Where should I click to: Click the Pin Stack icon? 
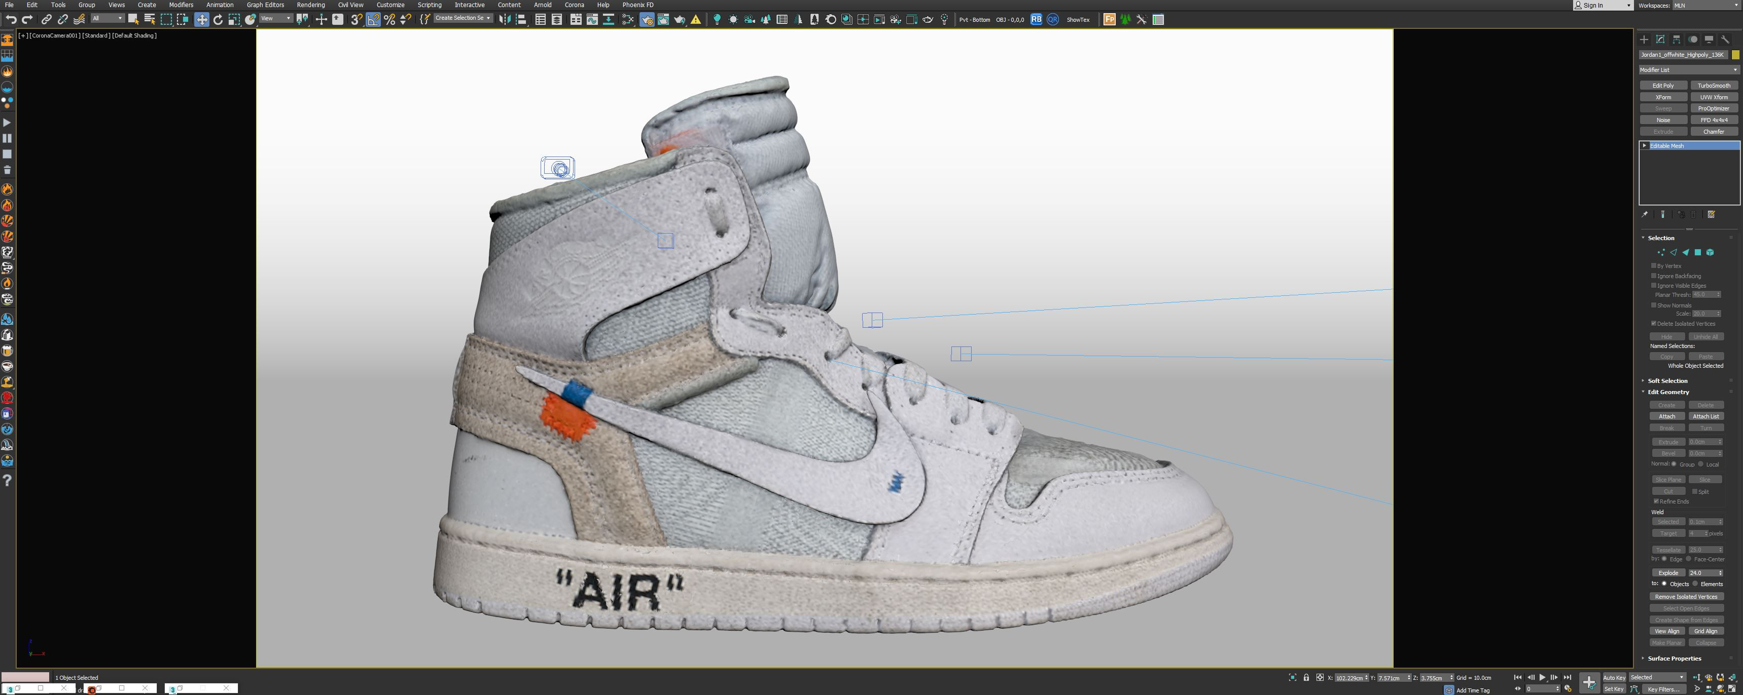[1645, 215]
